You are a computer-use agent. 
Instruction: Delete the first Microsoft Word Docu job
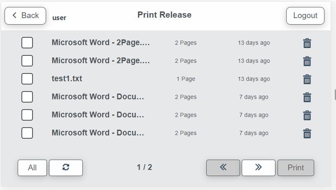(307, 97)
